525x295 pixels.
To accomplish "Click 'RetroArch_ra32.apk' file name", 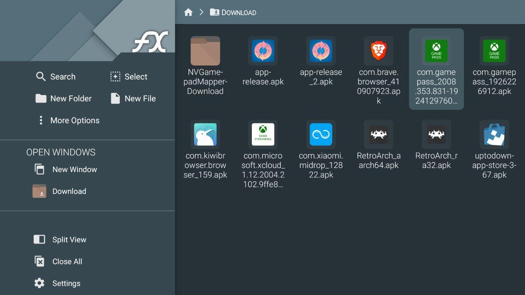I will (436, 161).
